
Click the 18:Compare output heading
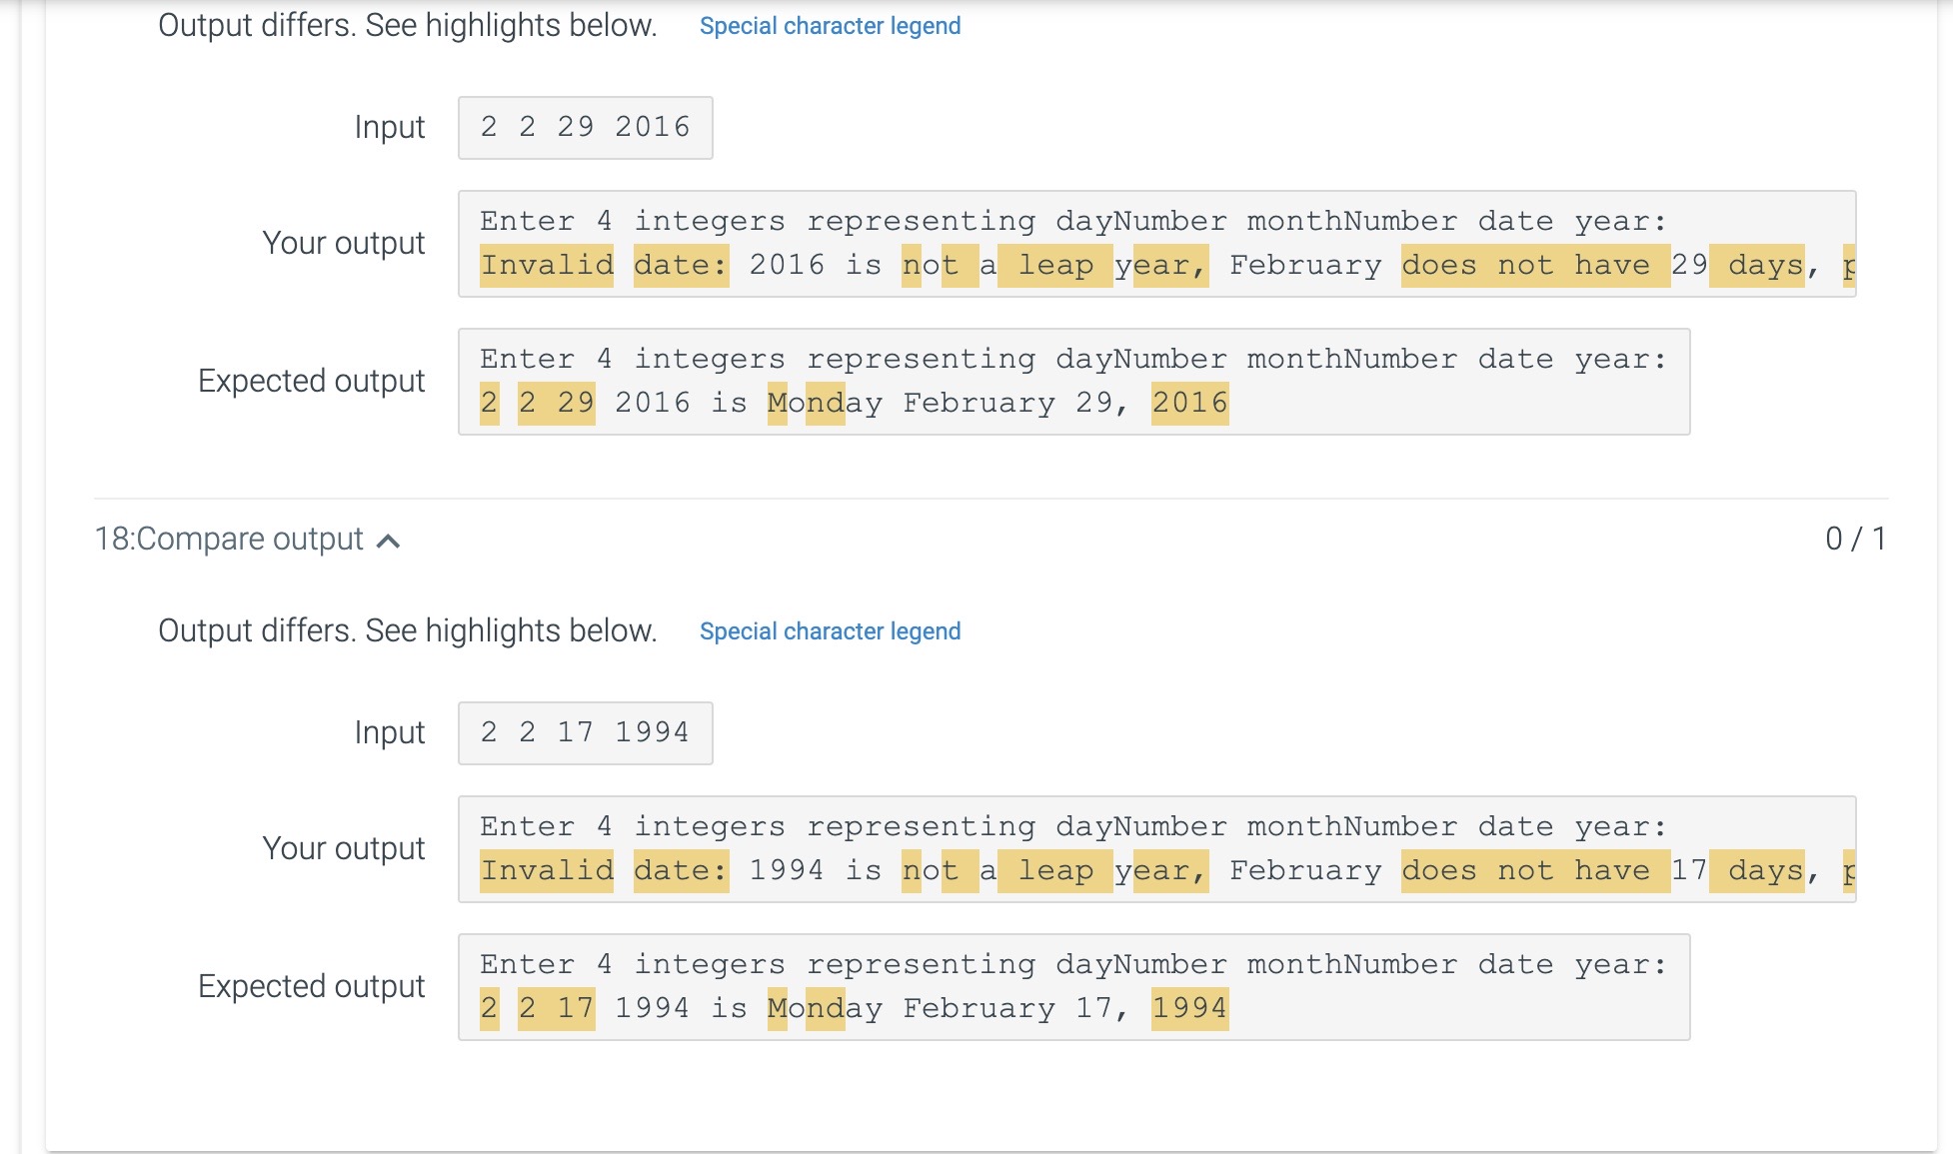pos(229,539)
